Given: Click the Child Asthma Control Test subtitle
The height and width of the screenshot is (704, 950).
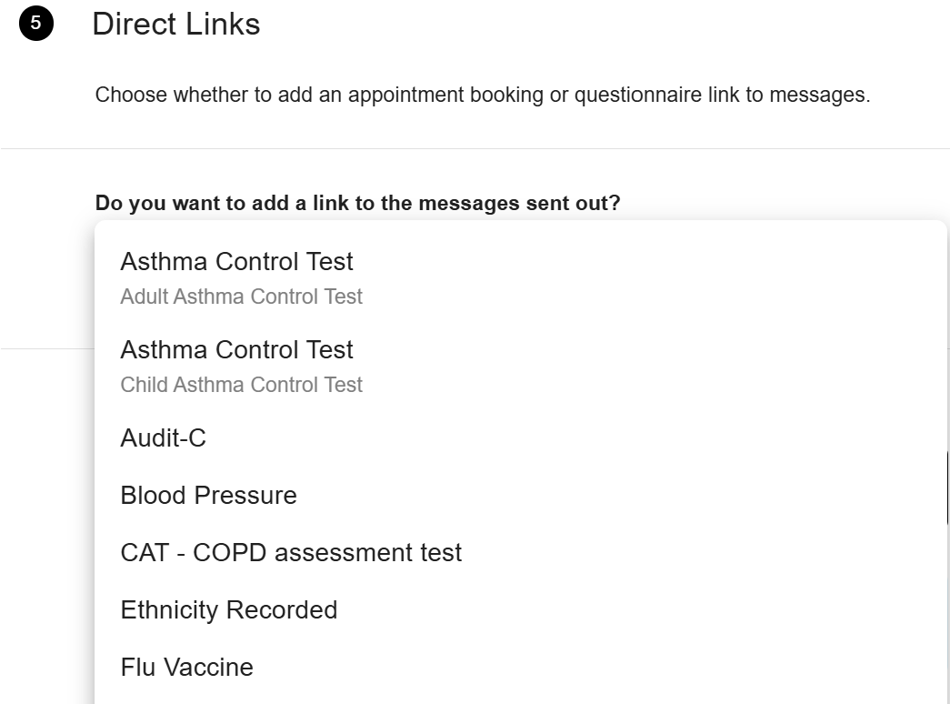Looking at the screenshot, I should coord(241,384).
